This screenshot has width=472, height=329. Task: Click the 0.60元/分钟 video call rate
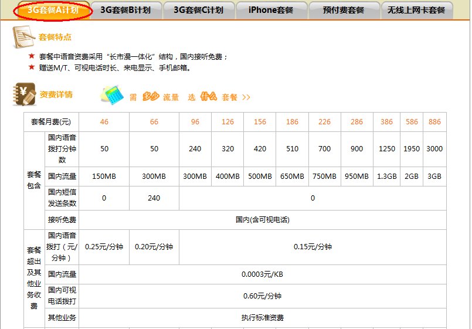click(263, 296)
